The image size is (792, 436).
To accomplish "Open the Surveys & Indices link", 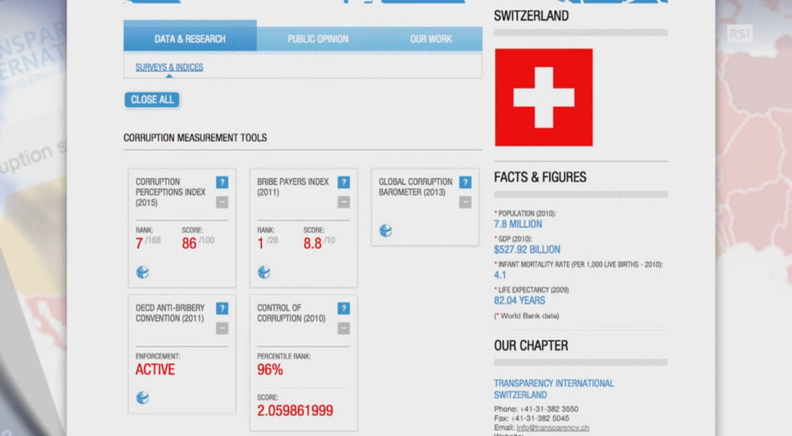I will tap(169, 67).
